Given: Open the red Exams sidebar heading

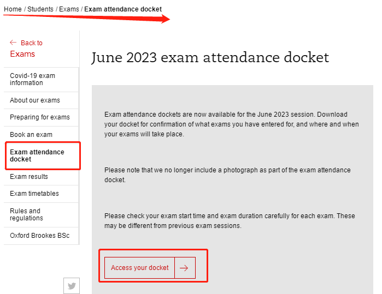Looking at the screenshot, I should (22, 54).
